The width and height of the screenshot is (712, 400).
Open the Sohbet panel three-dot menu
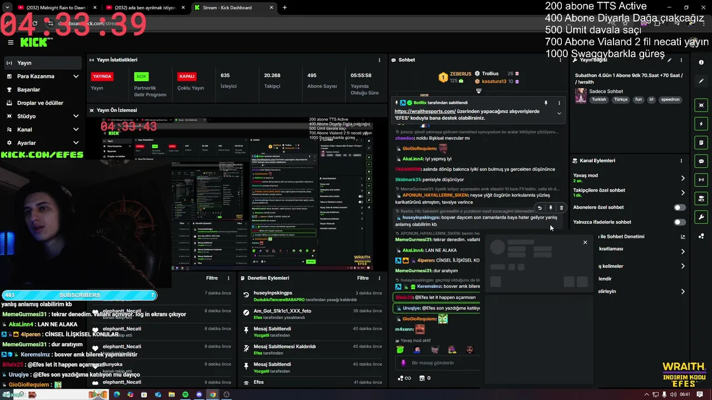[x=560, y=60]
